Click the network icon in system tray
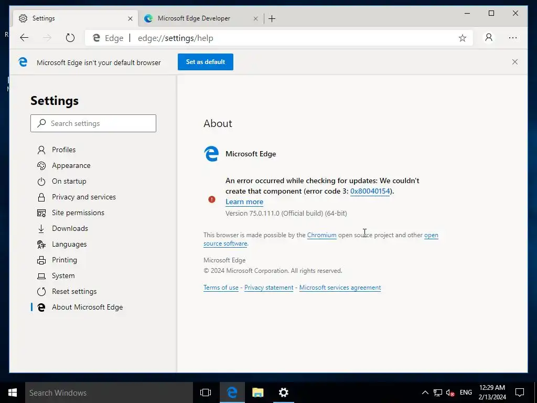Screen dimensions: 537x403 tap(438, 393)
